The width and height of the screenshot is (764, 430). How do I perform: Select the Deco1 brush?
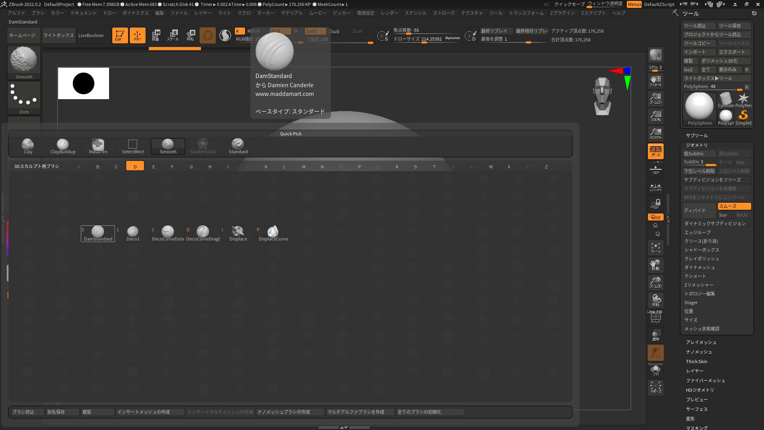click(133, 234)
